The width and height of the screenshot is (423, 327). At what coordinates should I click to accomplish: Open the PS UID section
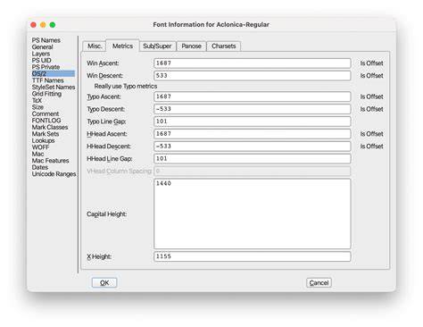point(41,60)
